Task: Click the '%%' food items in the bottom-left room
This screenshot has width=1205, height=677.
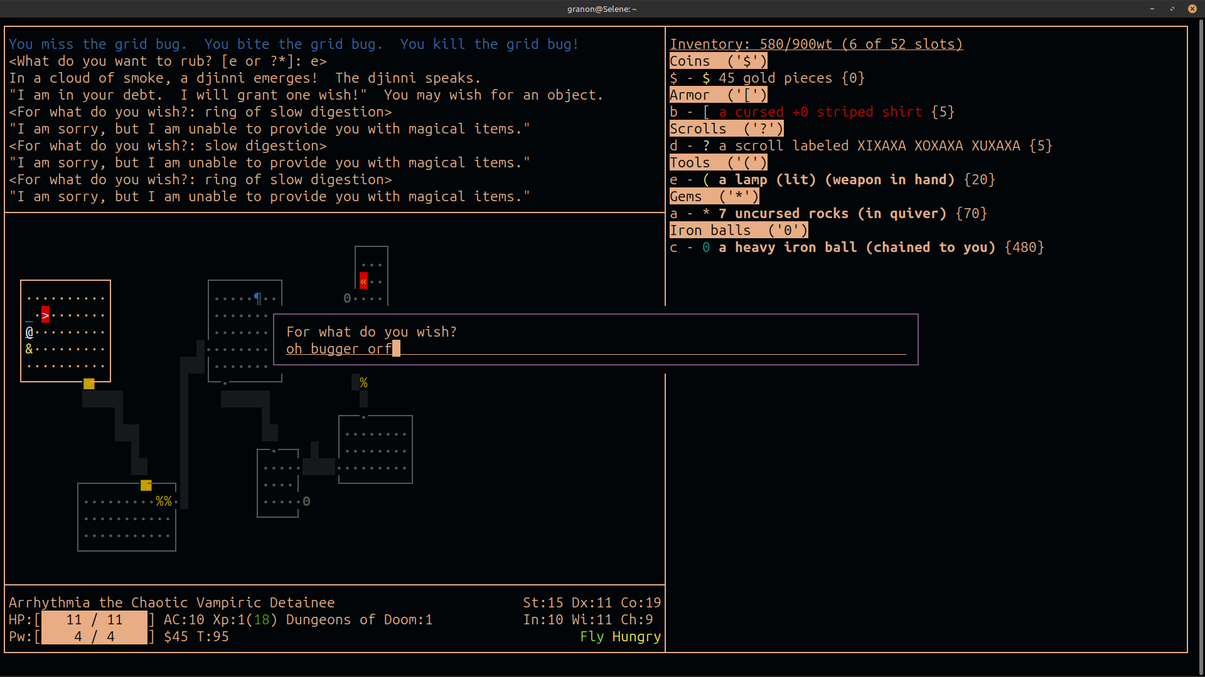Action: coord(164,501)
